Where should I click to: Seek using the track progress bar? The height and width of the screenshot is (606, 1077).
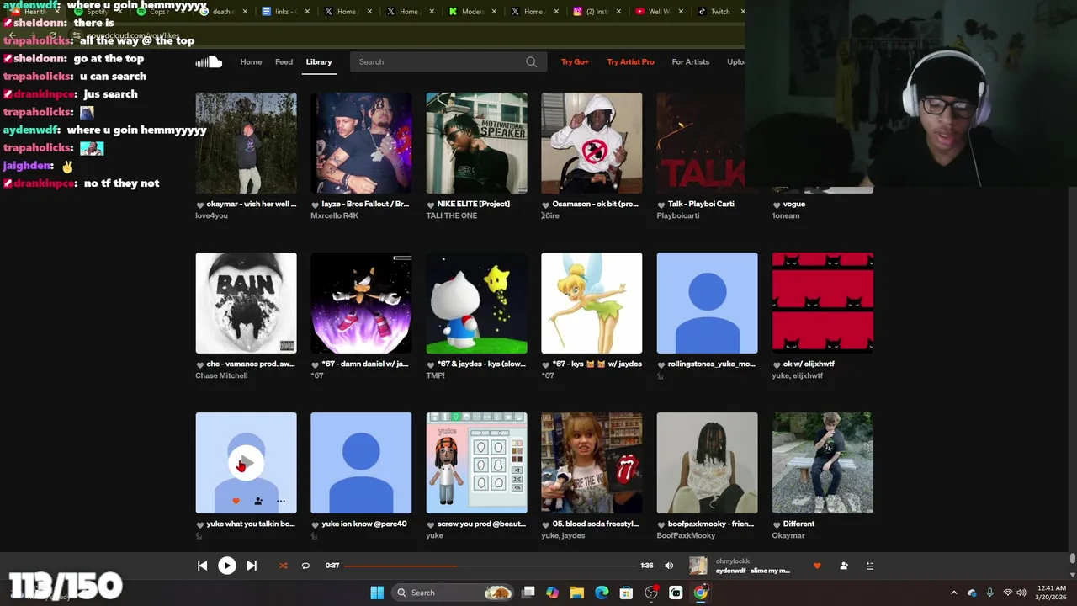point(490,566)
